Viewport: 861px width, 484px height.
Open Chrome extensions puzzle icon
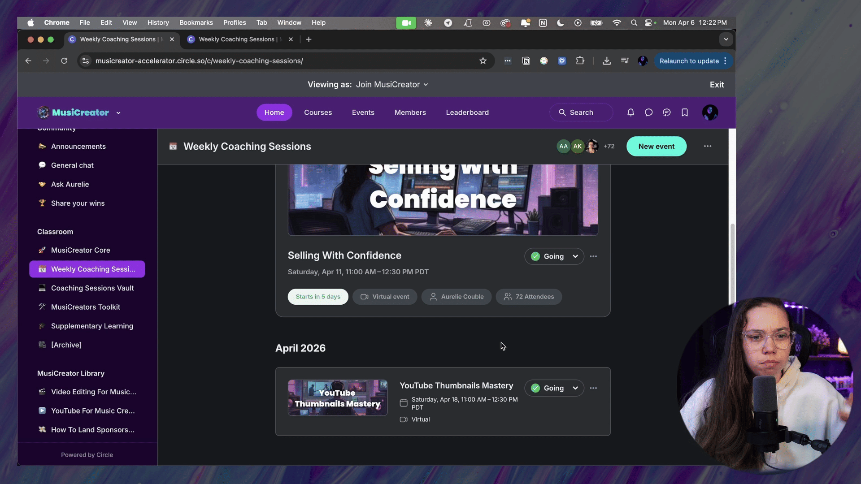pos(580,61)
